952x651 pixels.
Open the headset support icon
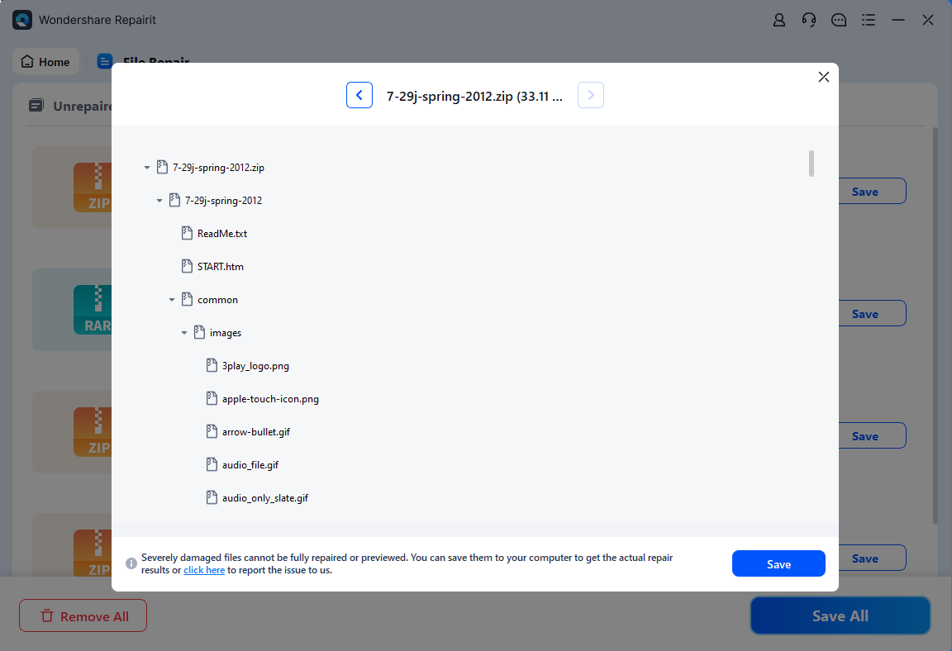coord(809,20)
